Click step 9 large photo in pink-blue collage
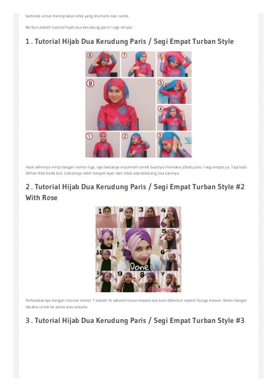Screen dimensions: 277x392 pyautogui.click(x=121, y=104)
